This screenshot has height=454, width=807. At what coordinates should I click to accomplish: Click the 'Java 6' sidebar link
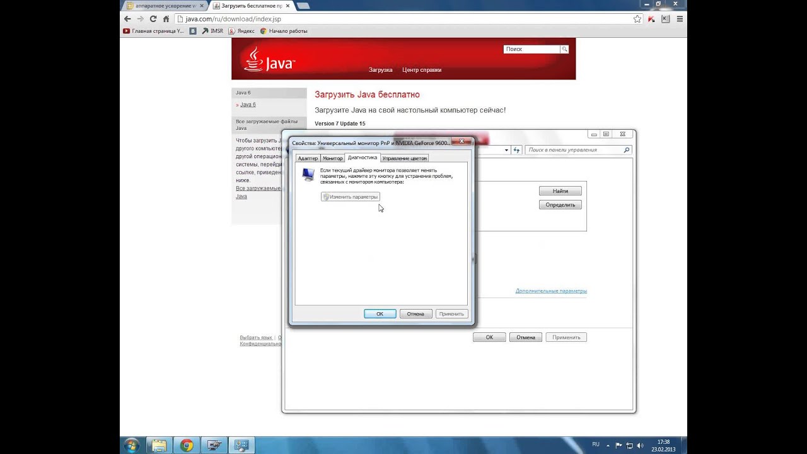point(248,105)
